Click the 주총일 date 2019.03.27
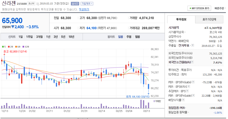Image resolution: width=228 pixels, height=119 pixels. [x=208, y=46]
